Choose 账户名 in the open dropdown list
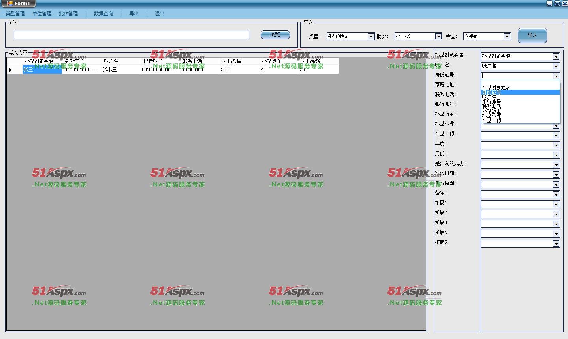The height and width of the screenshot is (339, 568). pyautogui.click(x=520, y=97)
